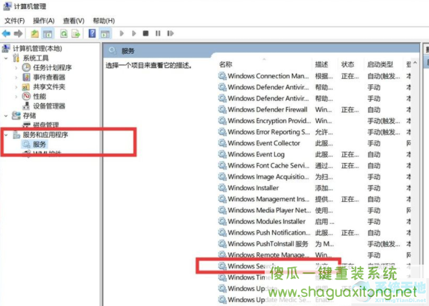
Task: Click the Services gear icon in tree
Action: [27, 144]
